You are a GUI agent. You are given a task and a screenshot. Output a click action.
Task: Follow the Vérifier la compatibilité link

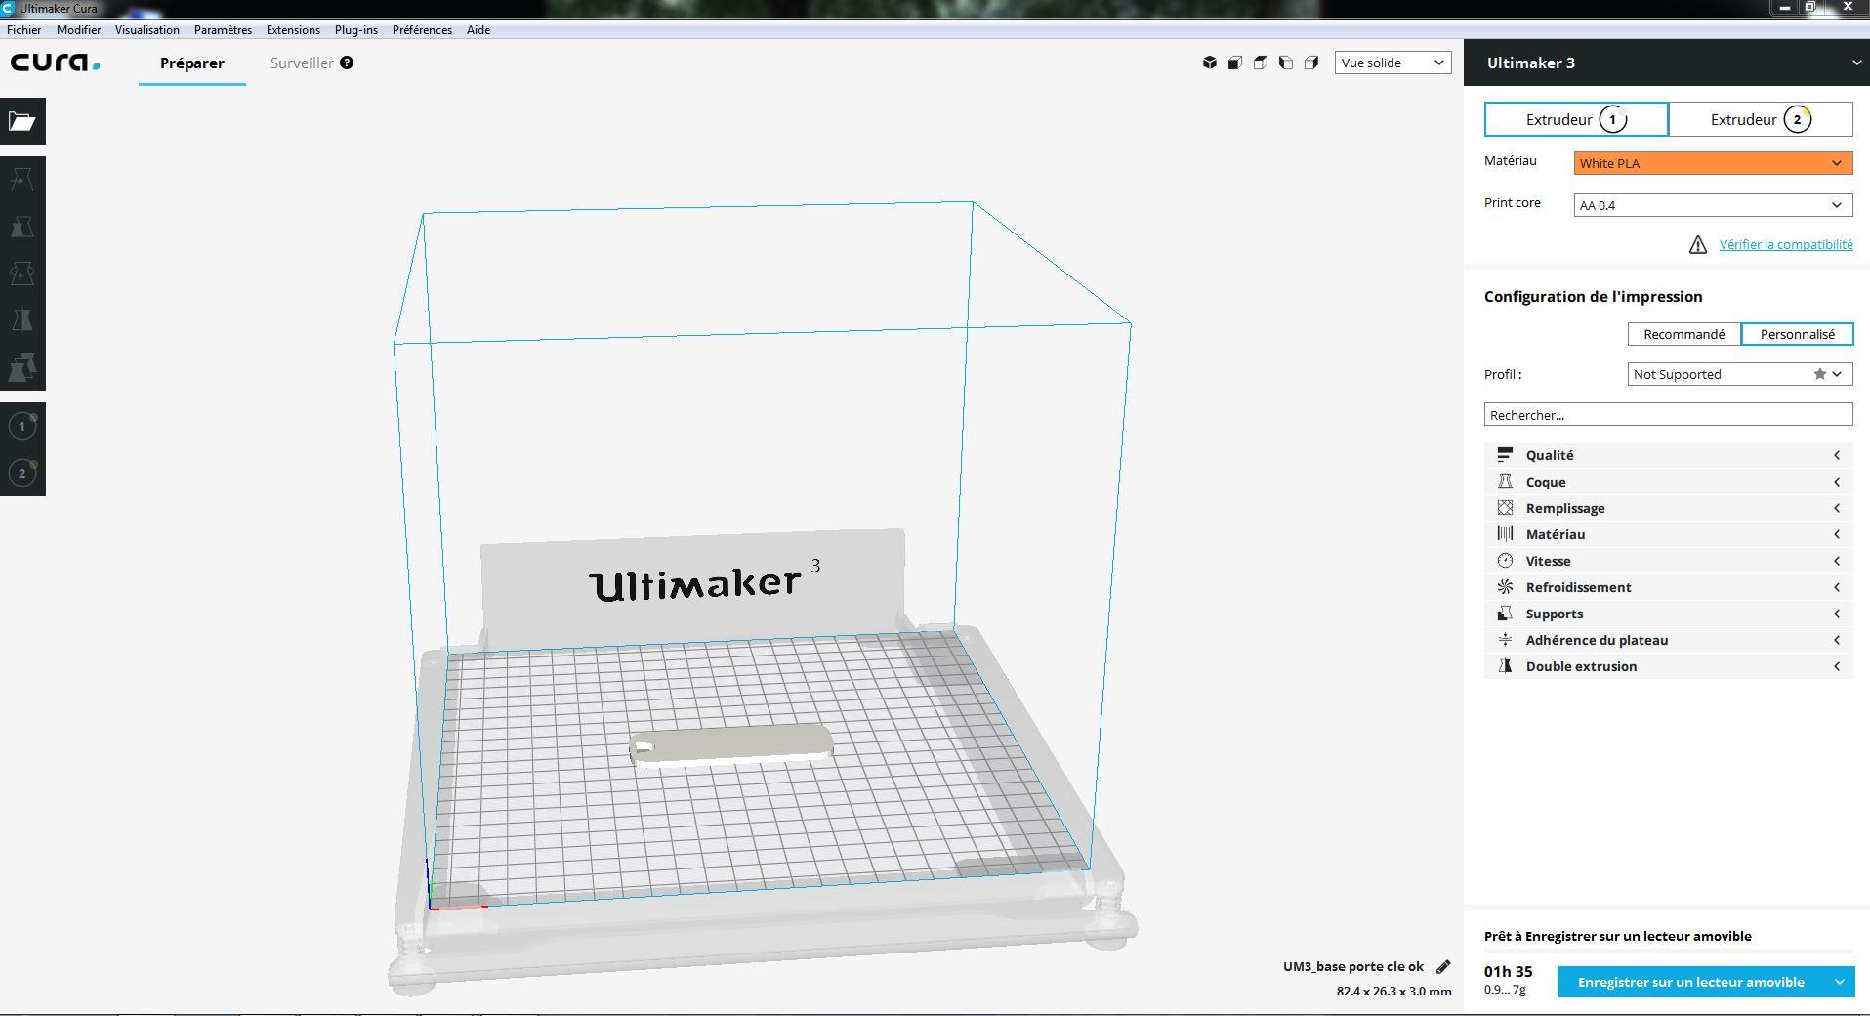(1786, 245)
